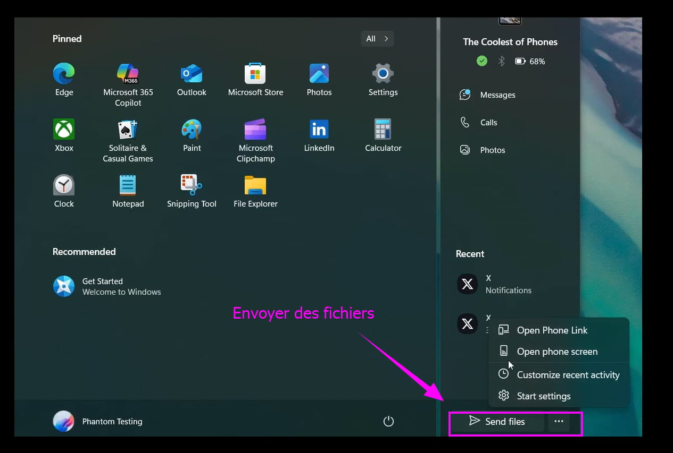The height and width of the screenshot is (453, 673).
Task: Launch the Snipping Tool
Action: (x=192, y=191)
